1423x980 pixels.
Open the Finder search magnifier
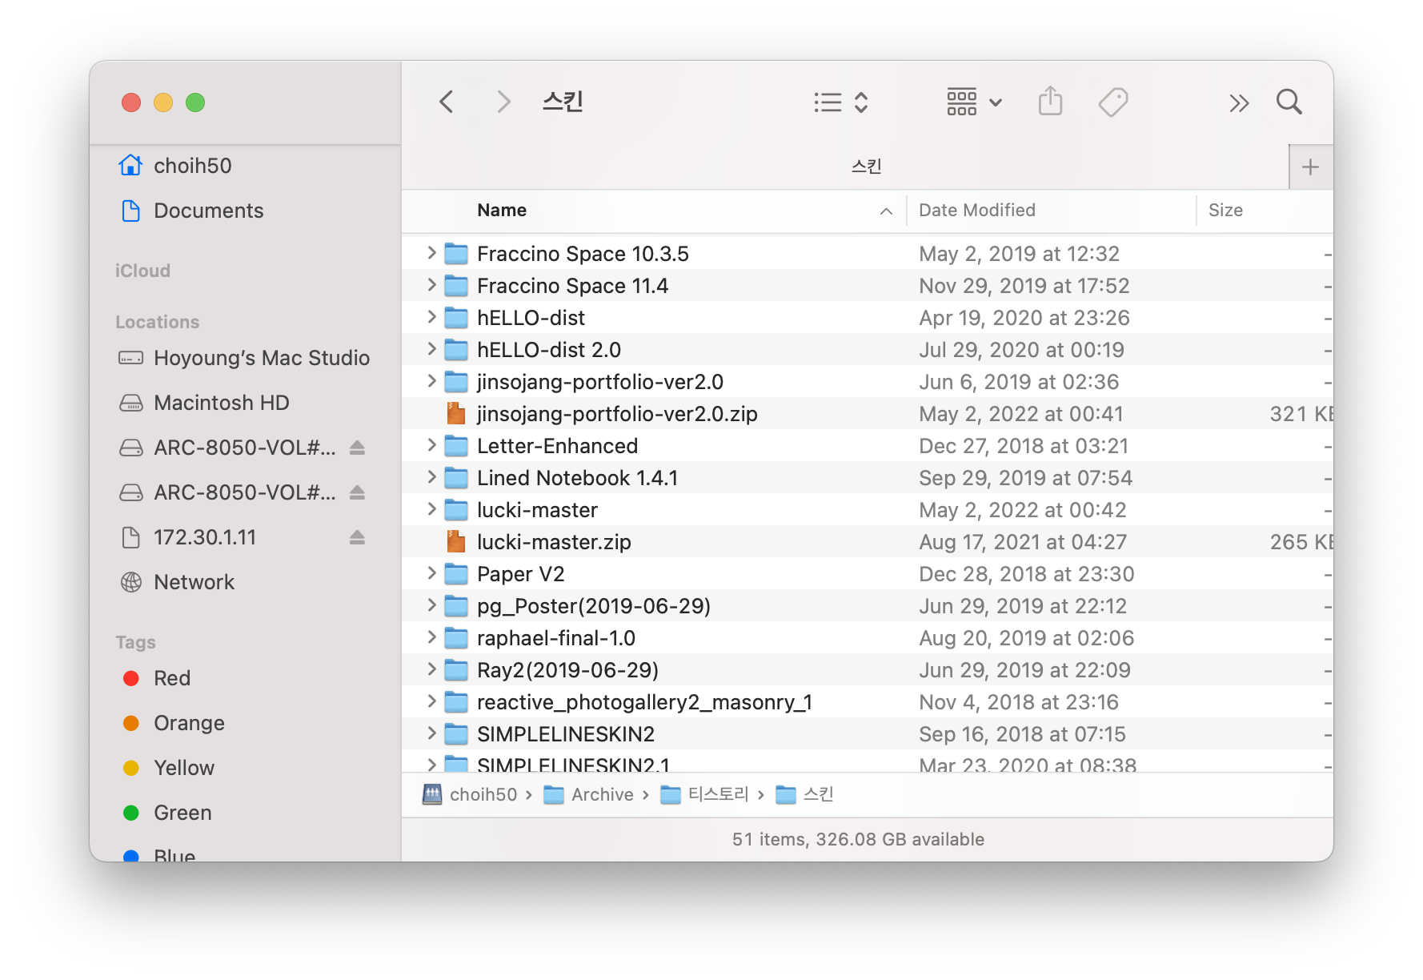point(1289,102)
